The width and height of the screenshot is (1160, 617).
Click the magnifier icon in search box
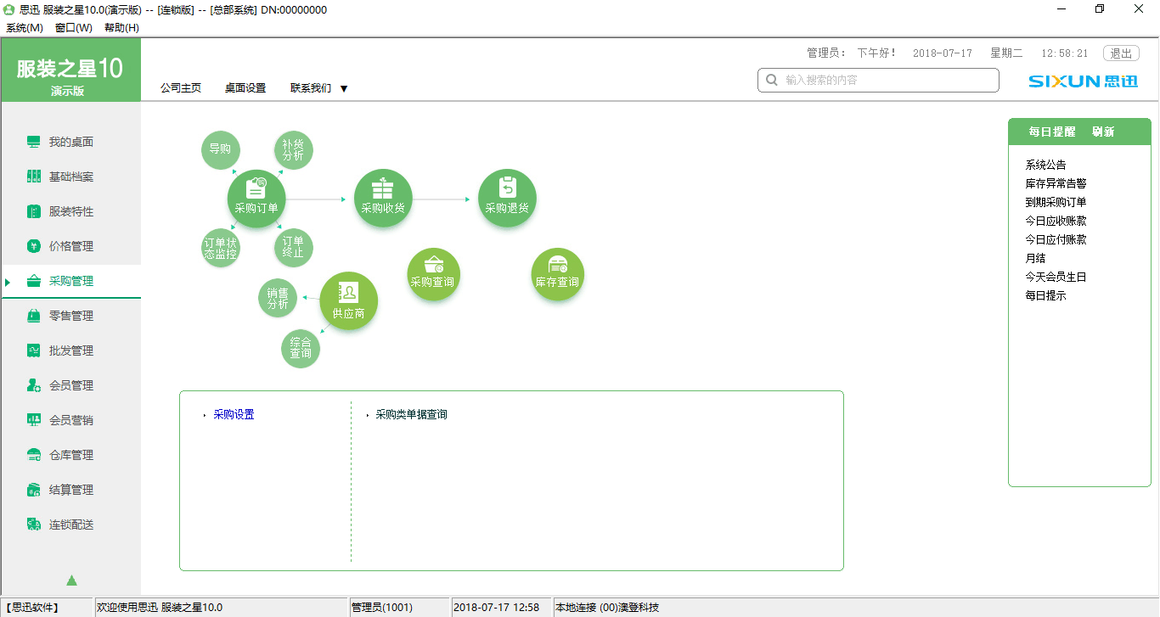coord(772,80)
